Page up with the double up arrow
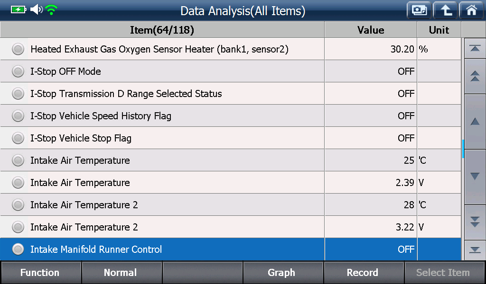Screen dimensions: 486x284 [x=475, y=76]
